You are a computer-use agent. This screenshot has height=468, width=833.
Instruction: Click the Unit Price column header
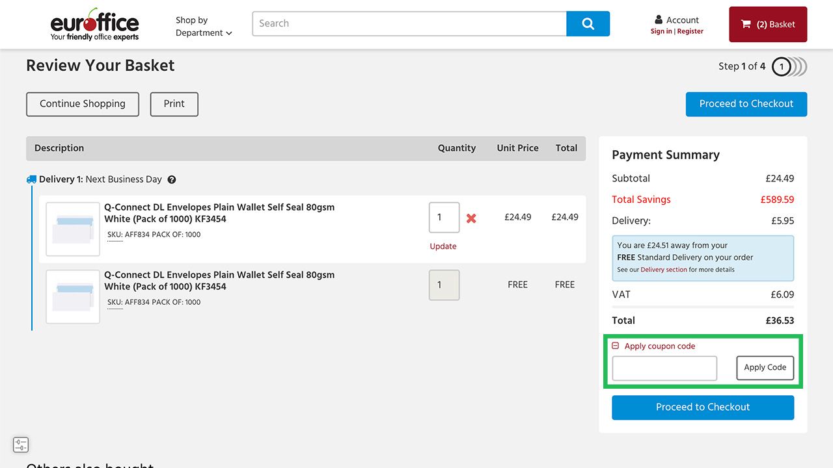[x=517, y=148]
